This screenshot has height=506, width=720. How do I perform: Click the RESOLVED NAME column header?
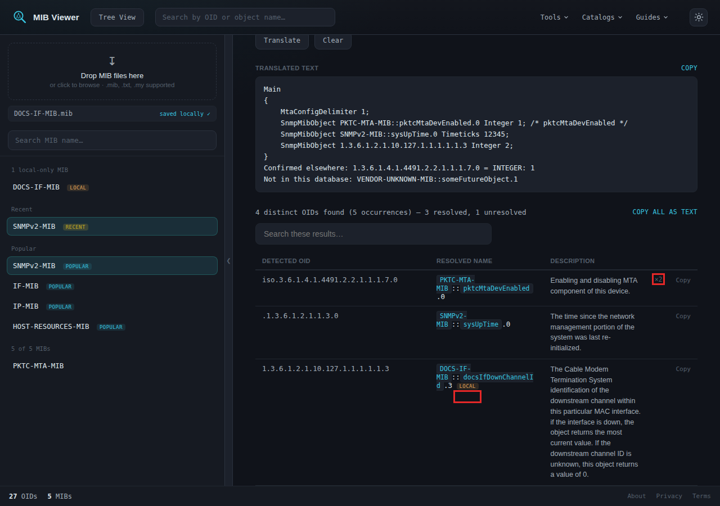pyautogui.click(x=464, y=261)
